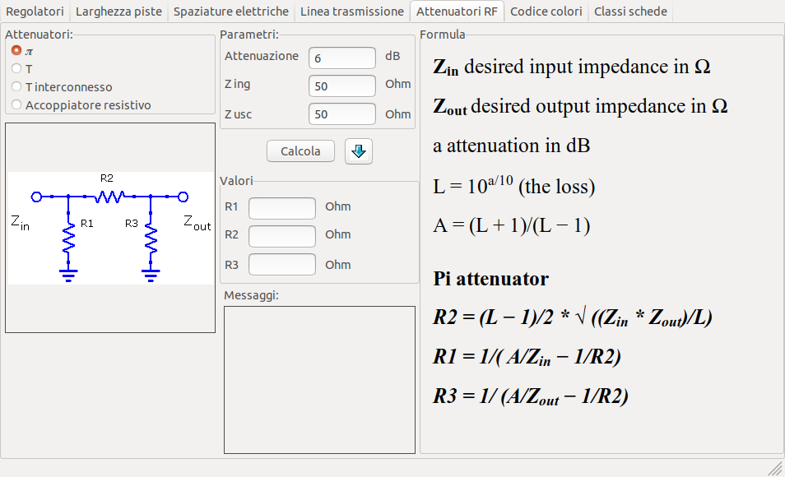The width and height of the screenshot is (785, 477).
Task: Click the R1 value field
Action: click(x=282, y=208)
